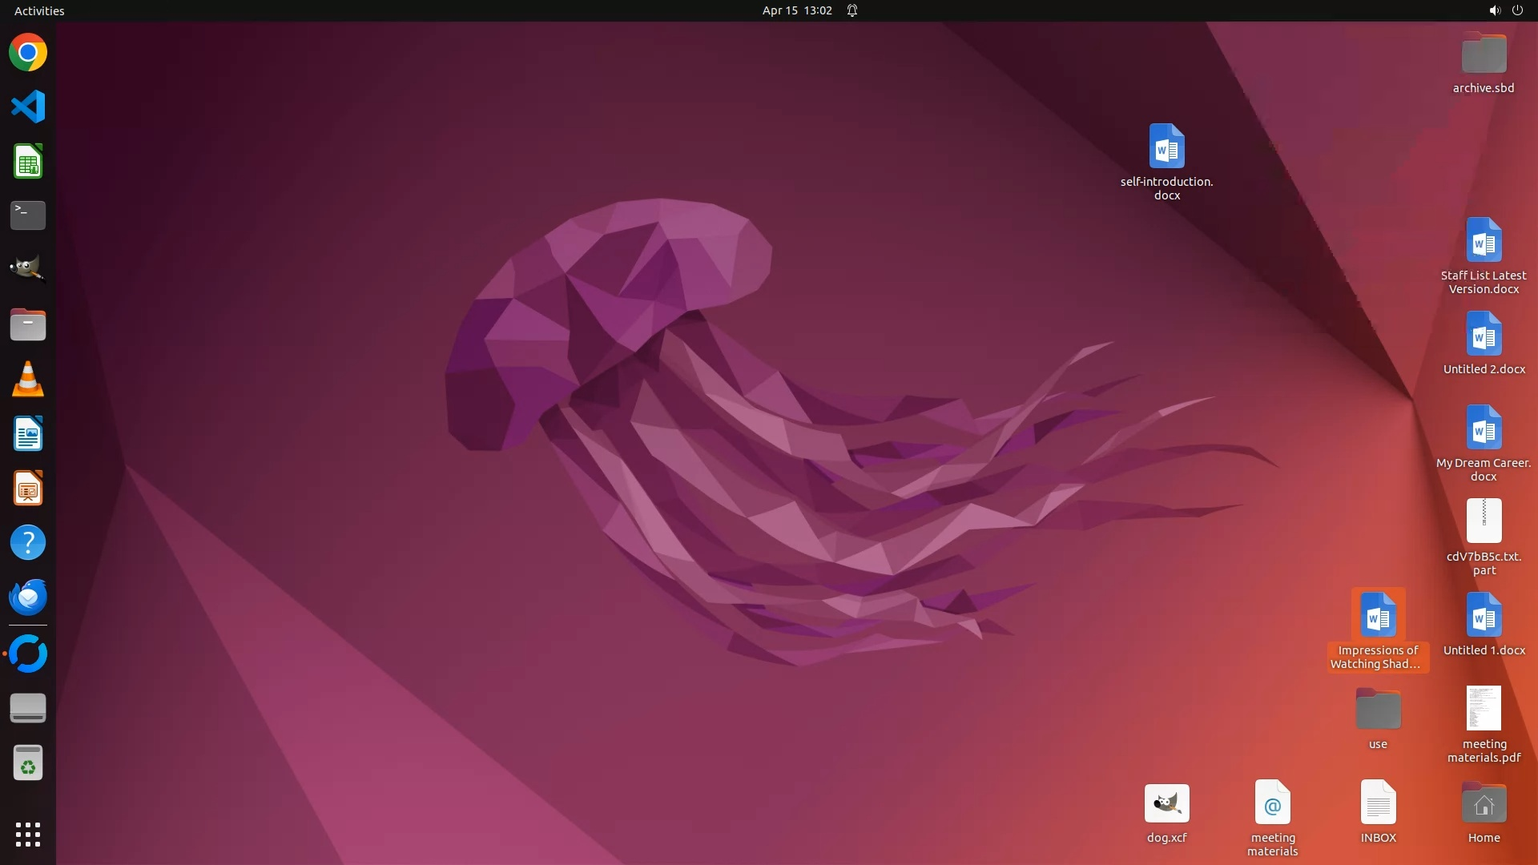1538x865 pixels.
Task: Open Thunderbird mail client
Action: [x=28, y=597]
